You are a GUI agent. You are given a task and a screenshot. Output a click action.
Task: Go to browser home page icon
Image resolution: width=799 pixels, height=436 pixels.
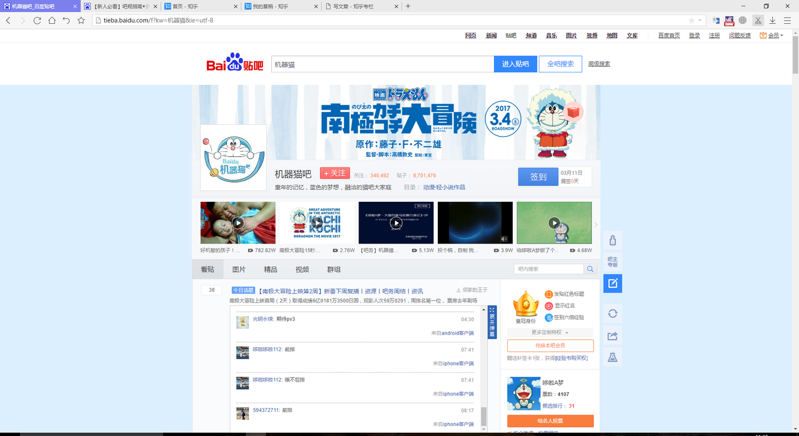[x=52, y=21]
